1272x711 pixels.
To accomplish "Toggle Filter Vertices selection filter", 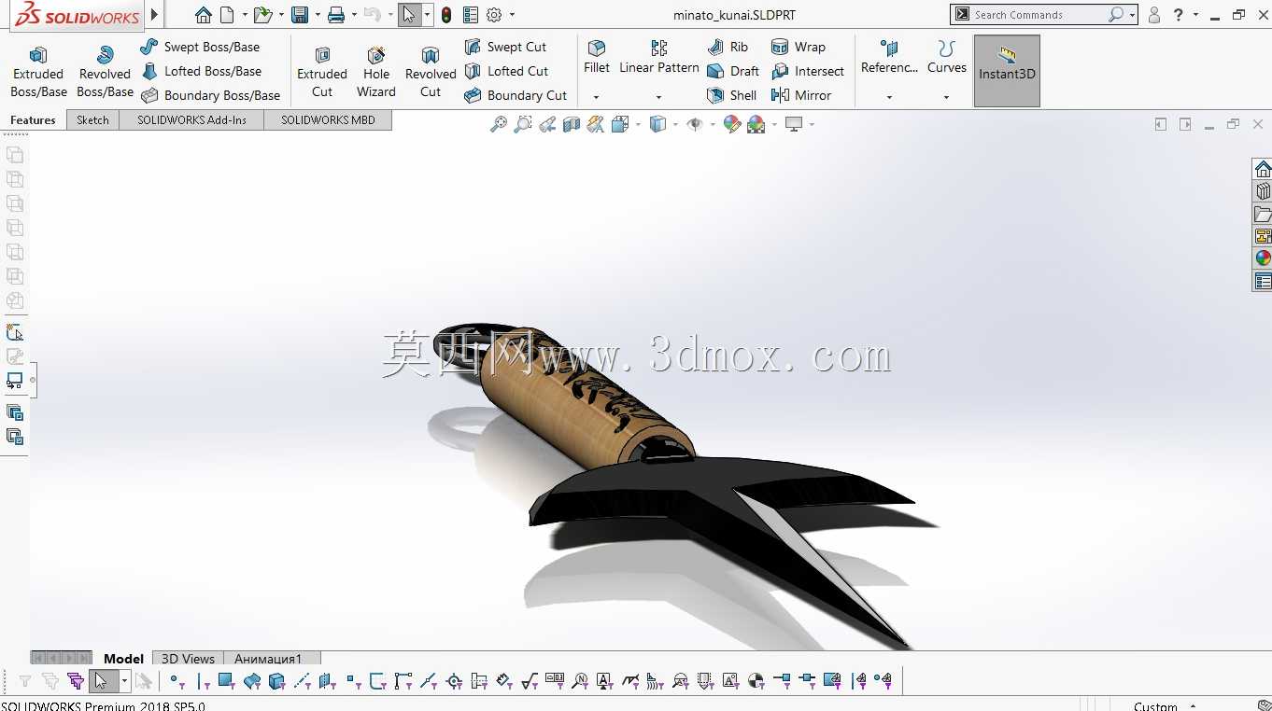I will click(175, 681).
